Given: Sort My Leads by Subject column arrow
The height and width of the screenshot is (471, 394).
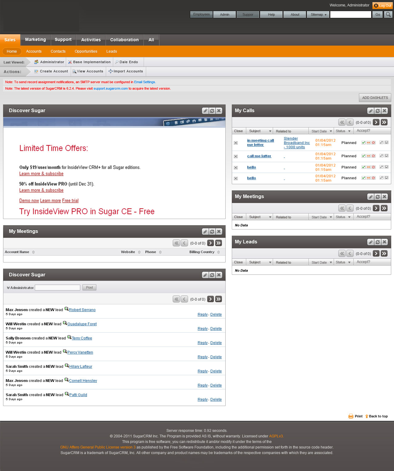Looking at the screenshot, I should click(x=270, y=262).
